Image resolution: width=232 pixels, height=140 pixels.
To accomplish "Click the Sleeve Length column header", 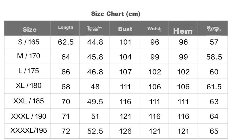I will coord(213,29).
